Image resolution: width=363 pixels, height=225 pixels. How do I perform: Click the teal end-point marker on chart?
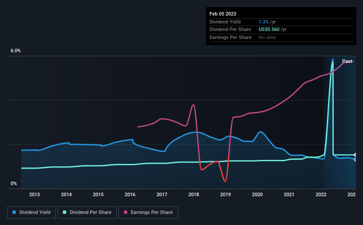(x=355, y=155)
